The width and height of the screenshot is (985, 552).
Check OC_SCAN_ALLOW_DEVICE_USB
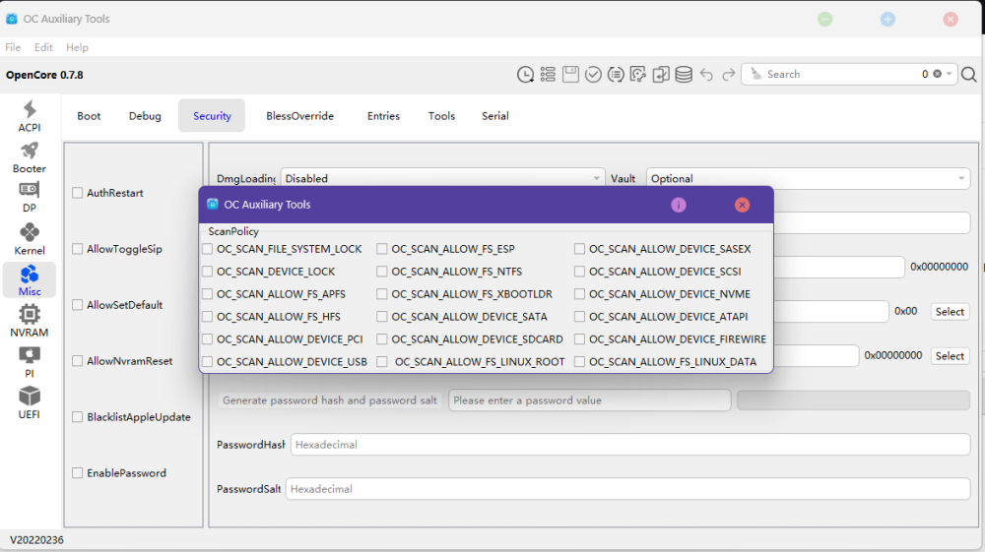pos(207,362)
